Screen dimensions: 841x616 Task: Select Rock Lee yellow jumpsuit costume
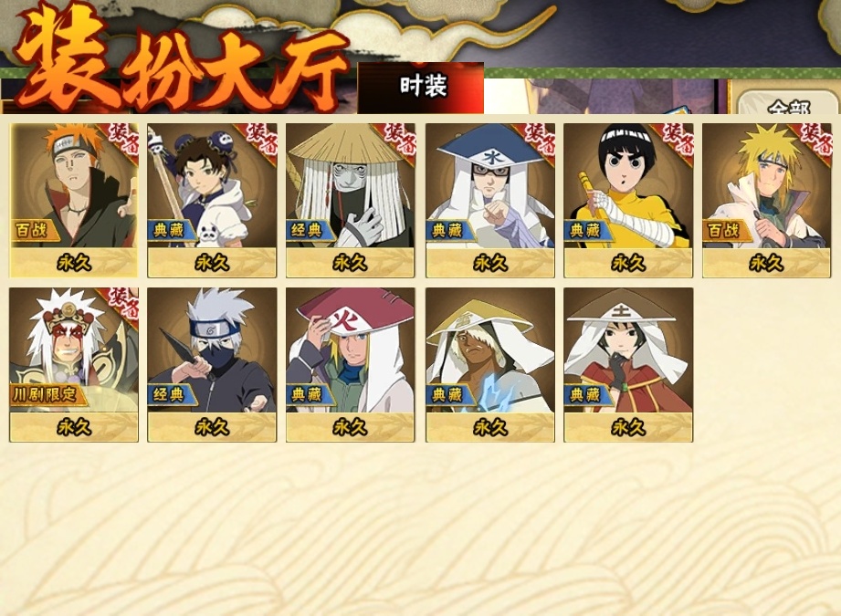pyautogui.click(x=628, y=201)
